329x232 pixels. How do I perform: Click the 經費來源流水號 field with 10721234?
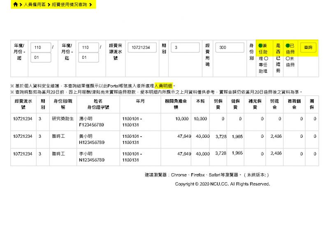click(142, 47)
